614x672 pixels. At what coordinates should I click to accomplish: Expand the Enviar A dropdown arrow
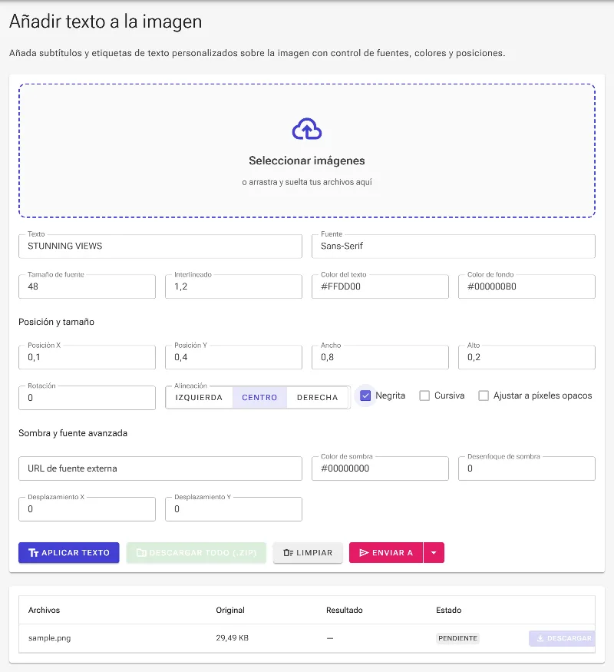click(x=434, y=553)
